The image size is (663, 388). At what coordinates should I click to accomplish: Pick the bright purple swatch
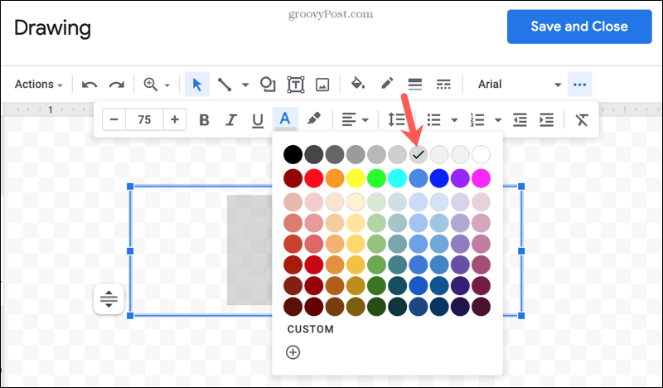click(460, 178)
